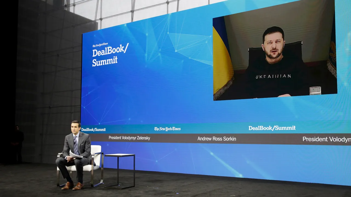Click the banner "DealBook/Summit" right of Andrew Ross Sorkin
This screenshot has width=351, height=197.
point(272,128)
